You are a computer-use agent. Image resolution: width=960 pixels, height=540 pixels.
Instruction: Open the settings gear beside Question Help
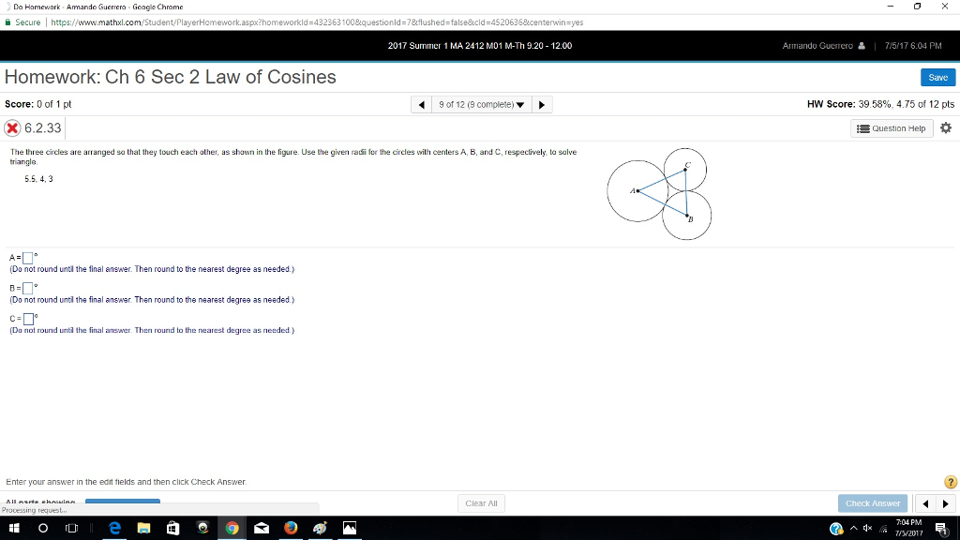click(x=946, y=128)
